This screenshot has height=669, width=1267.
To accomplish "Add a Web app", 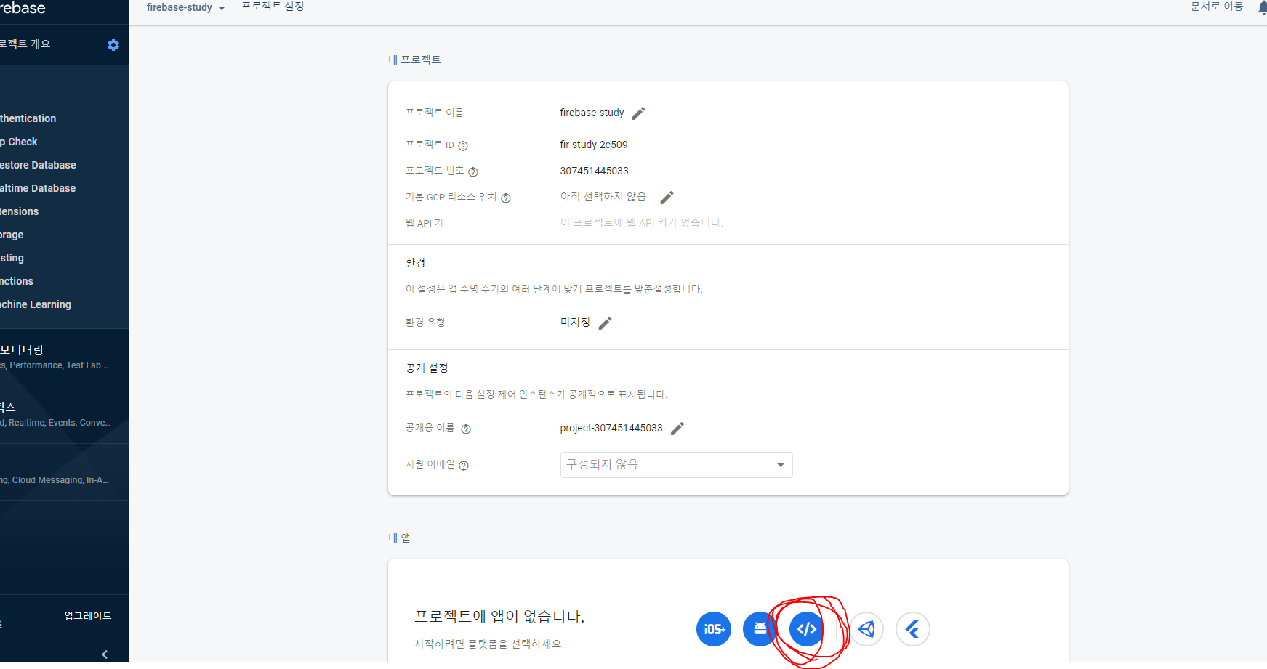I will (807, 629).
